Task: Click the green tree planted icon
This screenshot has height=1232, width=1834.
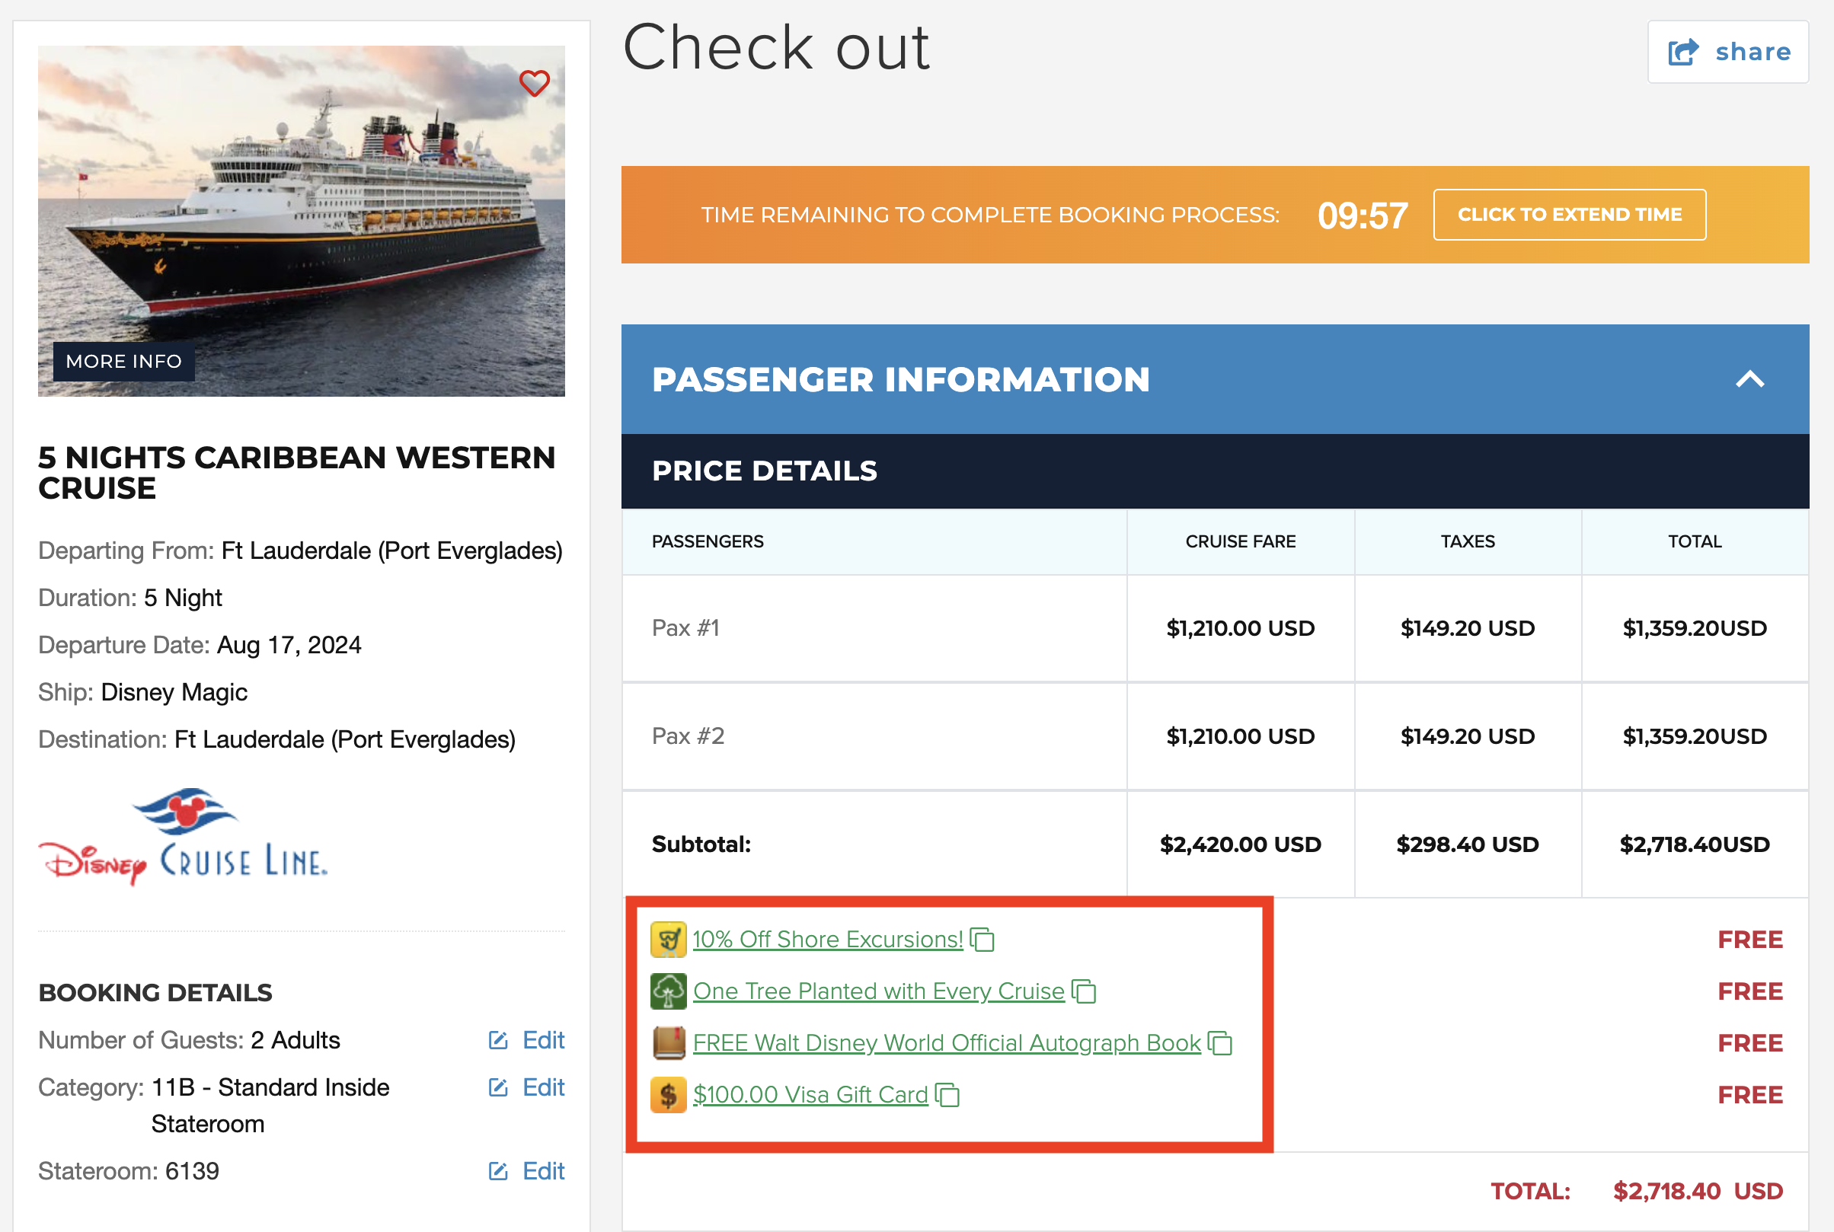Action: click(x=669, y=991)
